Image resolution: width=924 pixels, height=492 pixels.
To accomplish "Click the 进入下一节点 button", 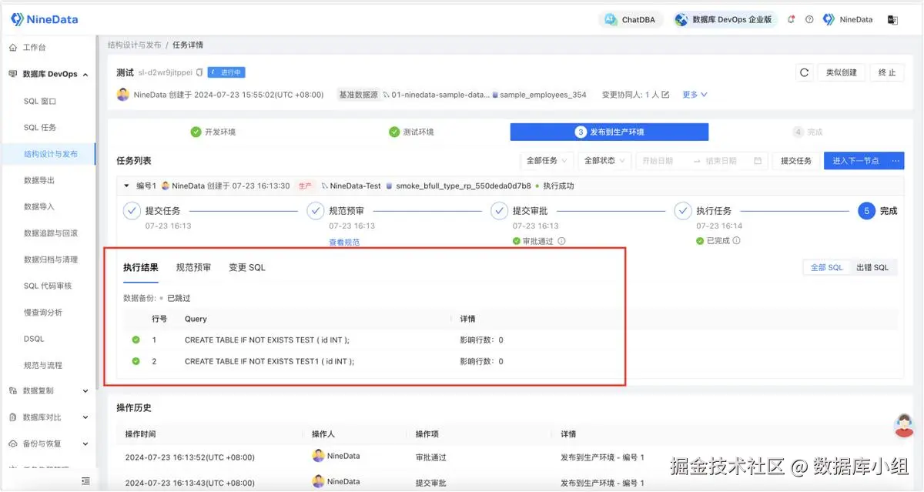I will point(855,161).
